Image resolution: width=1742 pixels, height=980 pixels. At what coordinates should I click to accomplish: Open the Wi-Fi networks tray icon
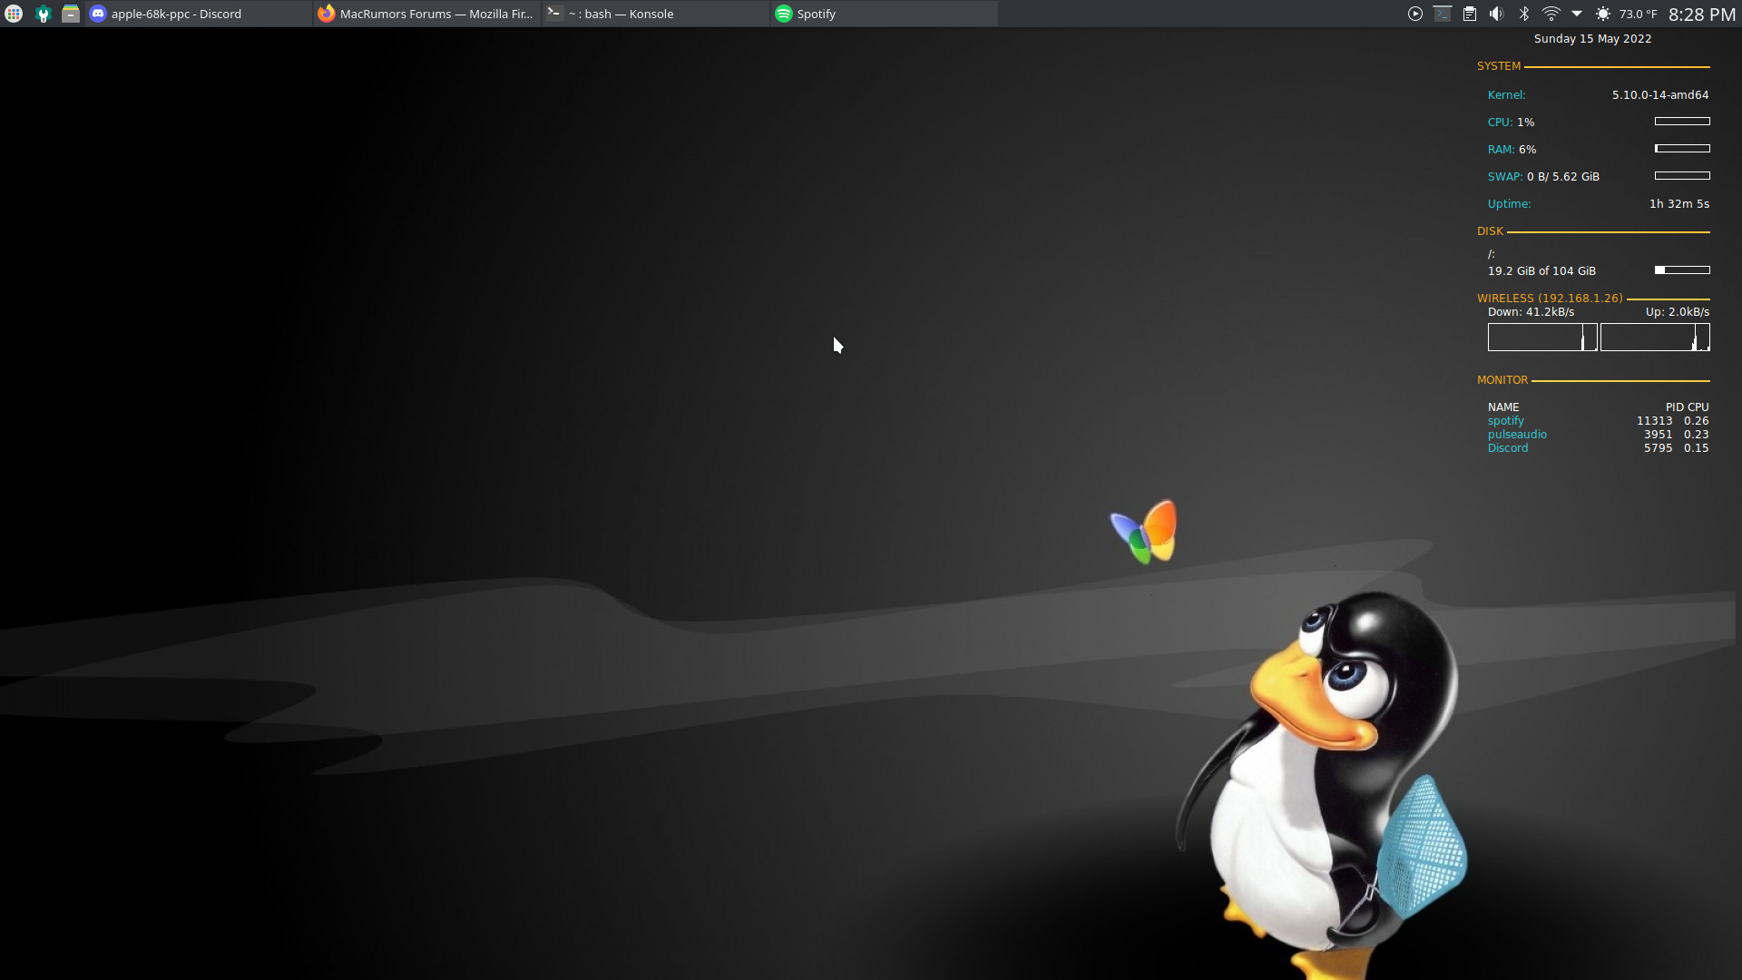click(1551, 14)
